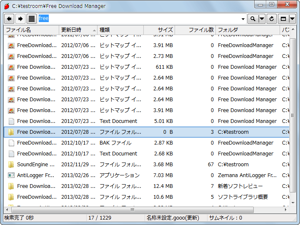
Task: Click the 2013/02/26 date cell
Action: click(x=78, y=175)
